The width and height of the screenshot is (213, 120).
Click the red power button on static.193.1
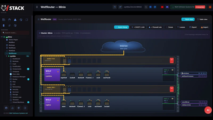[x=172, y=89]
